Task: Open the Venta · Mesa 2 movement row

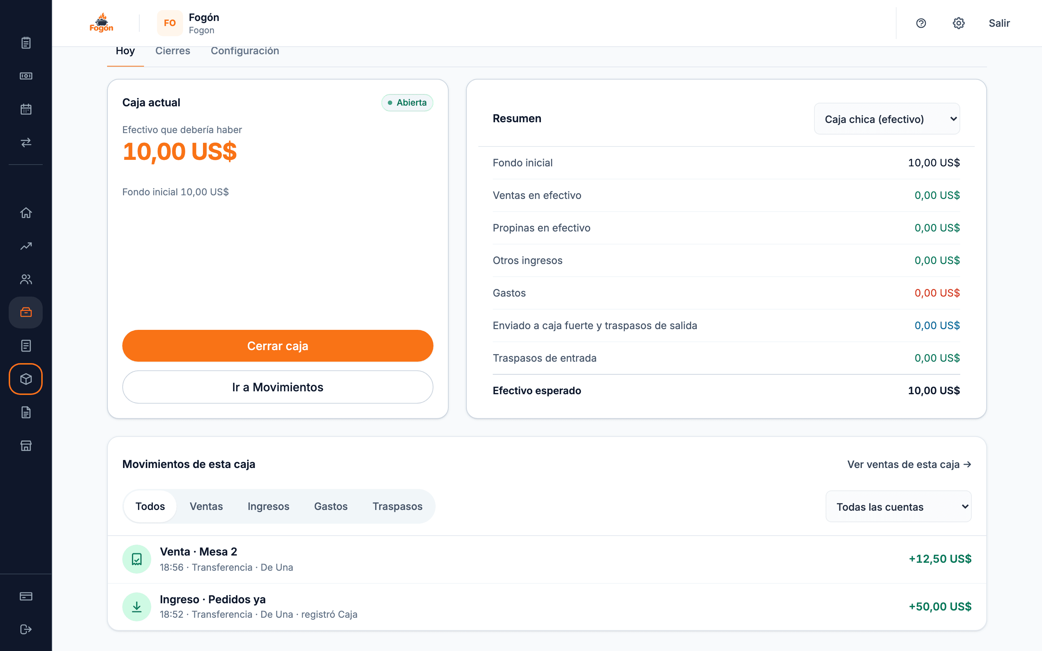Action: 547,559
